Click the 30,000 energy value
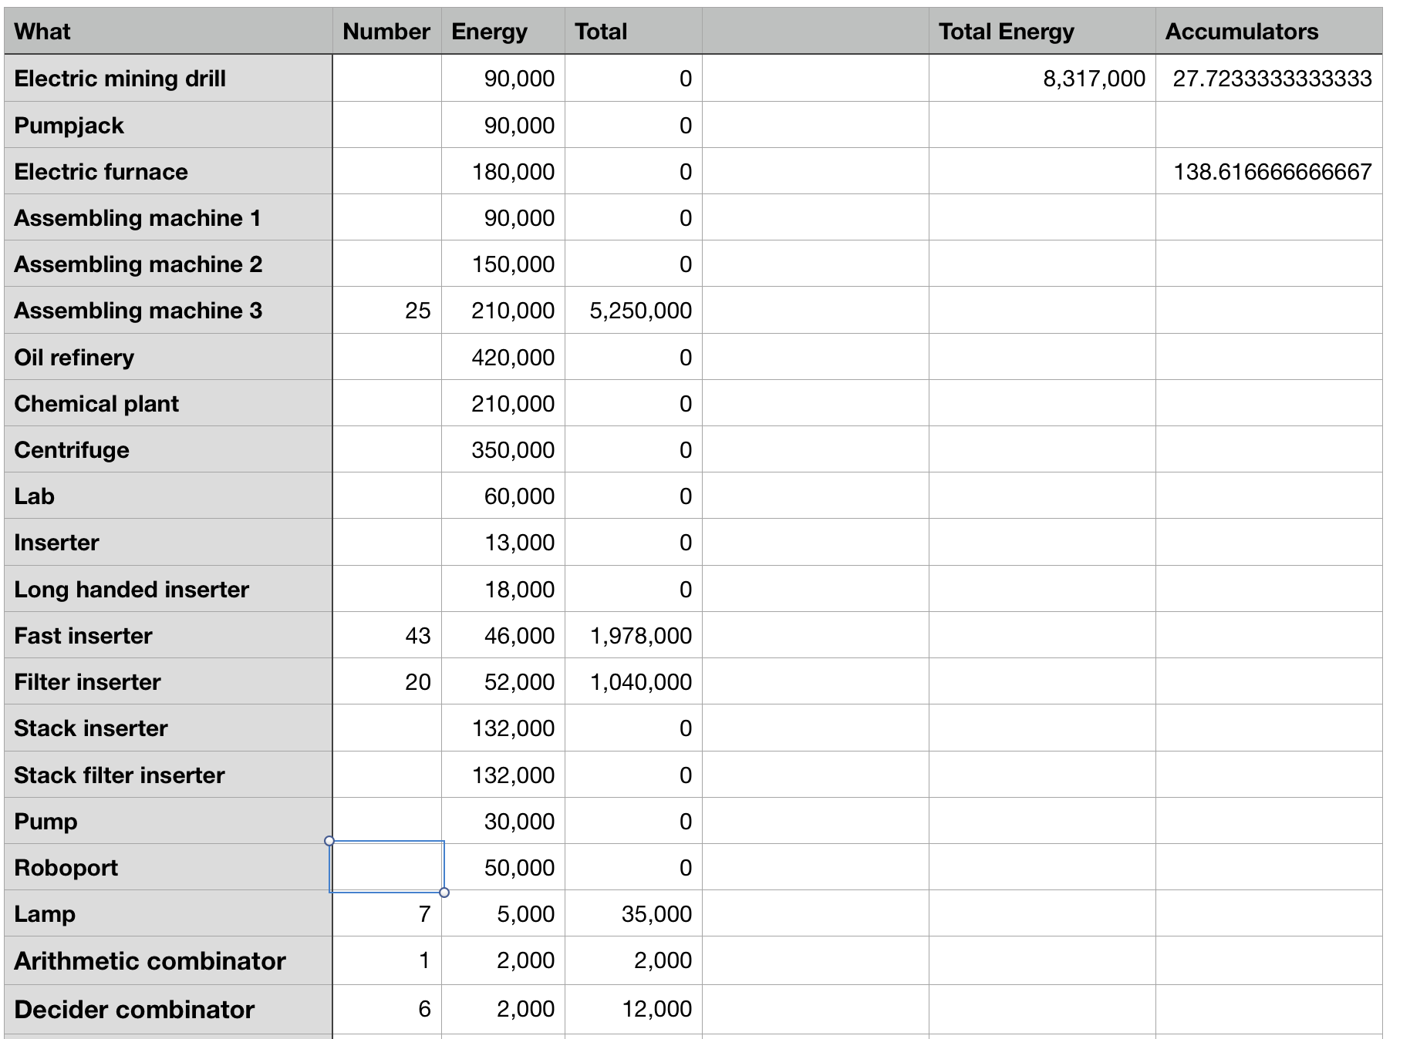The width and height of the screenshot is (1410, 1039). [x=503, y=821]
